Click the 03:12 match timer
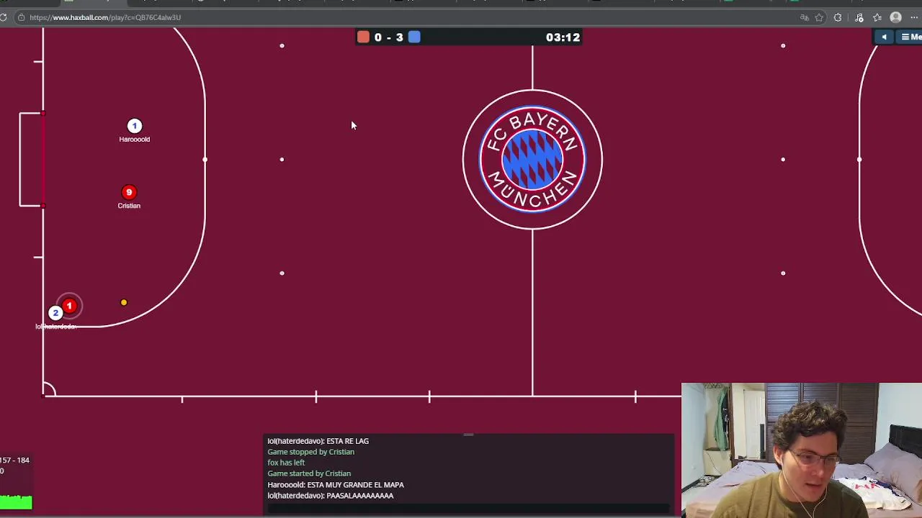 [563, 37]
